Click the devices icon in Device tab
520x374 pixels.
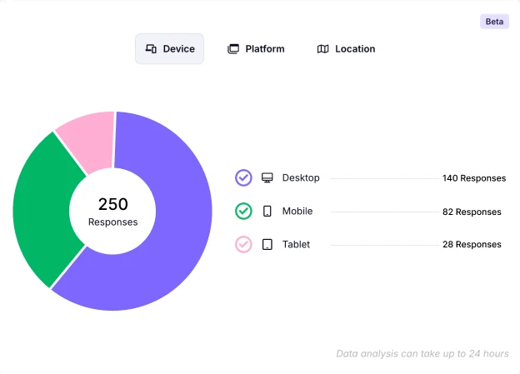pyautogui.click(x=151, y=49)
